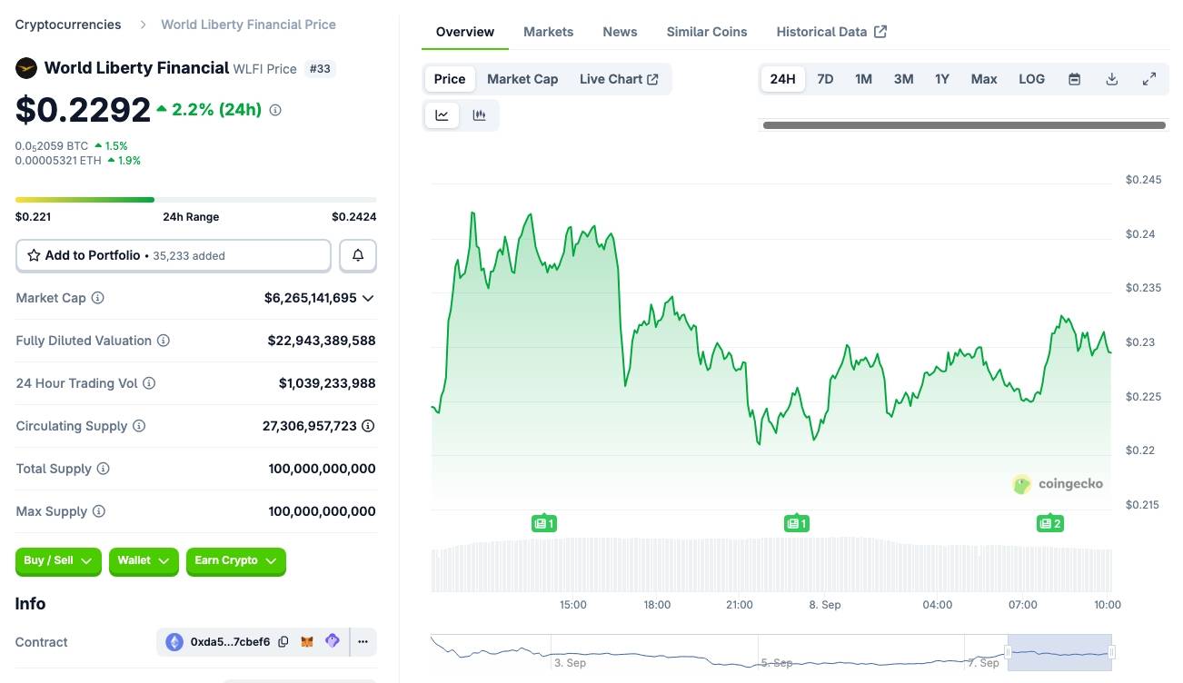Open info icon beside circulating supply value

368,426
